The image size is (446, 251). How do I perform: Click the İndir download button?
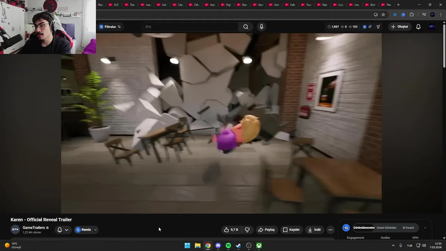(314, 230)
